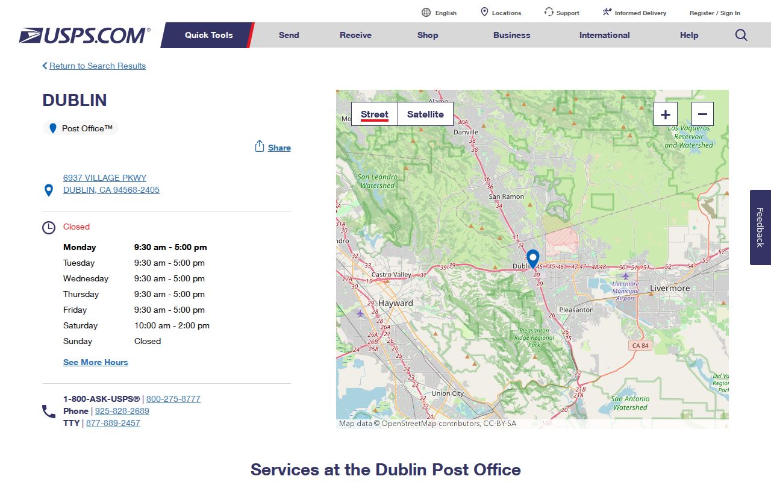Click the blue location pin on the map
The width and height of the screenshot is (771, 482).
click(532, 259)
